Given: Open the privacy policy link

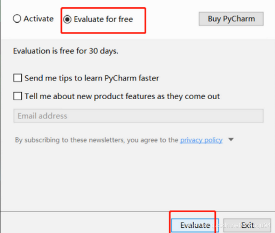Looking at the screenshot, I should coord(201,140).
